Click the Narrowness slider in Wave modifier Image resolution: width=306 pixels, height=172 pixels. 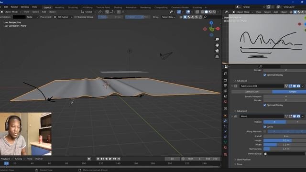[285, 149]
